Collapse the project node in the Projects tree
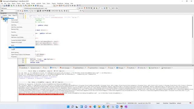Image resolution: width=194 pixels, height=109 pixels. (x=2, y=19)
